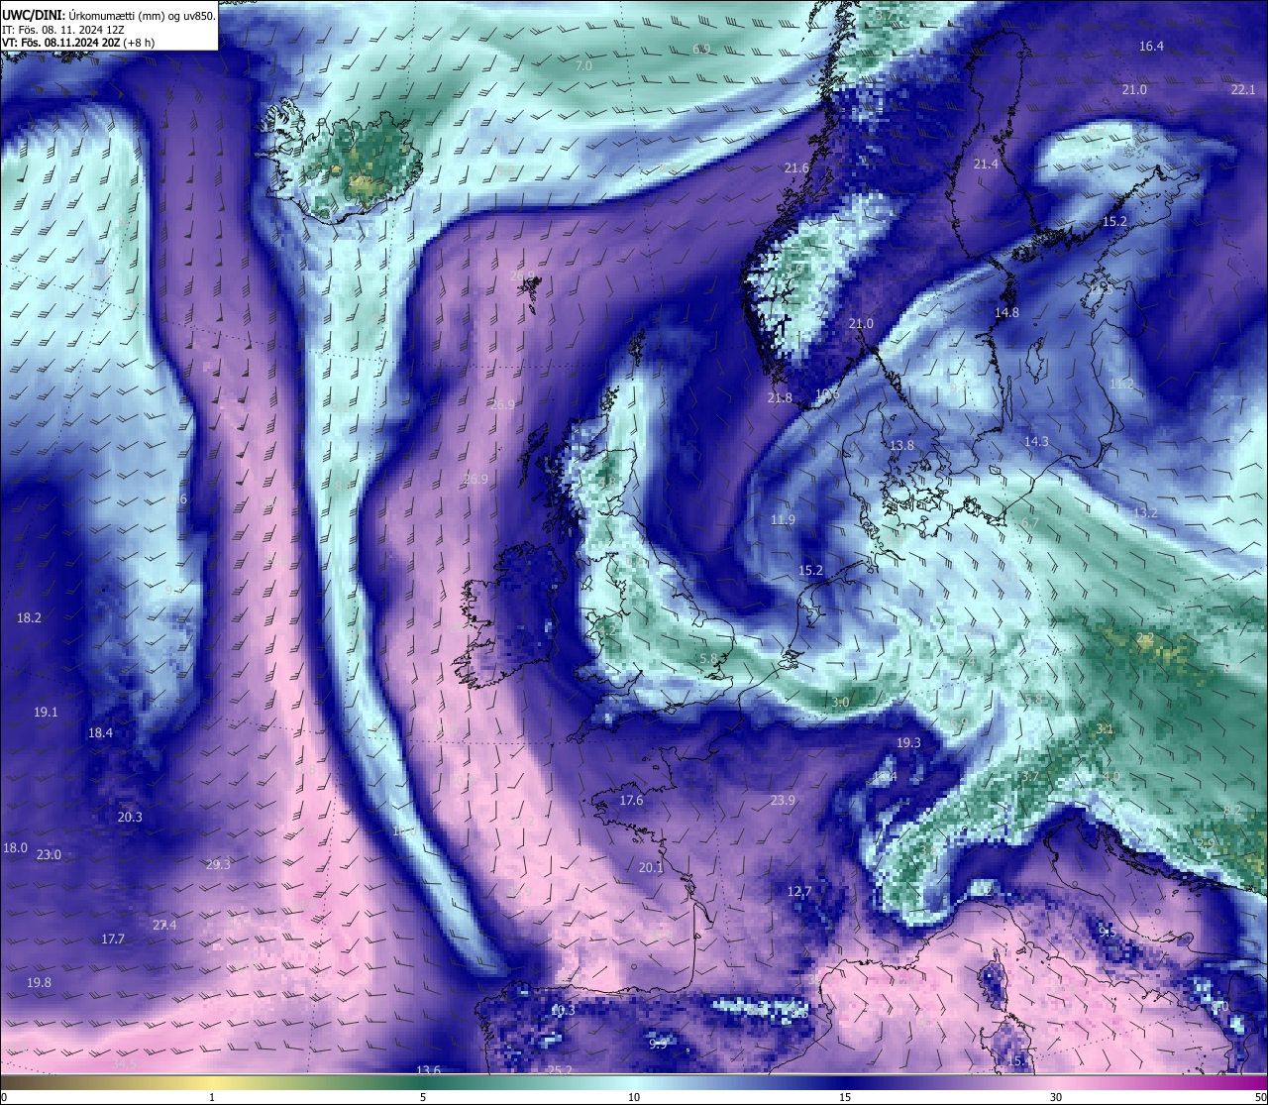Select the 25.2 value label
1268x1105 pixels.
560,1069
